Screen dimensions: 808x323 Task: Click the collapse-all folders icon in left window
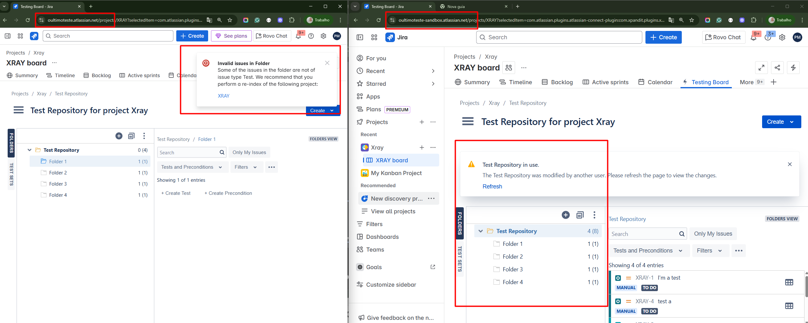[131, 136]
